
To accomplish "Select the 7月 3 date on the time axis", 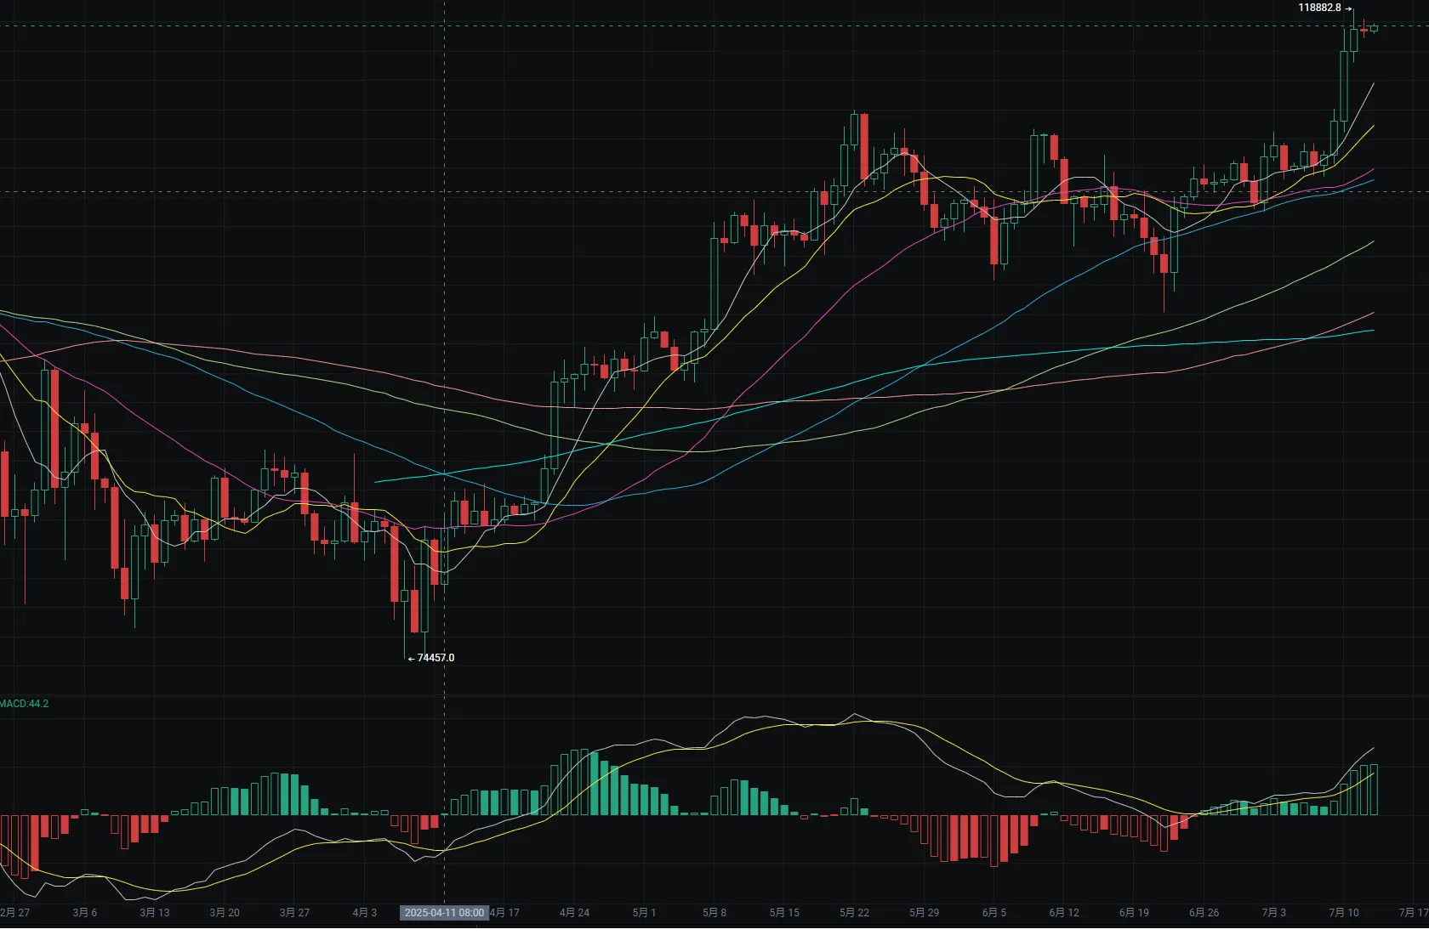I will pos(1274,913).
